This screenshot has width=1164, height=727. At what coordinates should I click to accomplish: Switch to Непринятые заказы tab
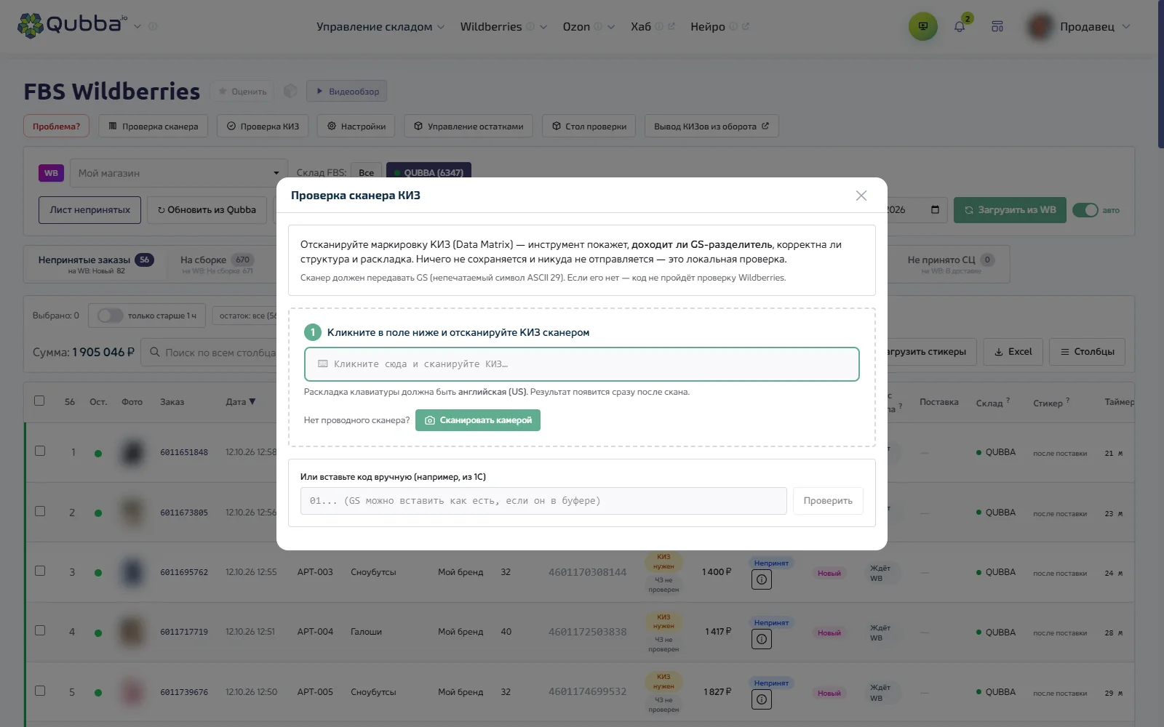coord(95,265)
